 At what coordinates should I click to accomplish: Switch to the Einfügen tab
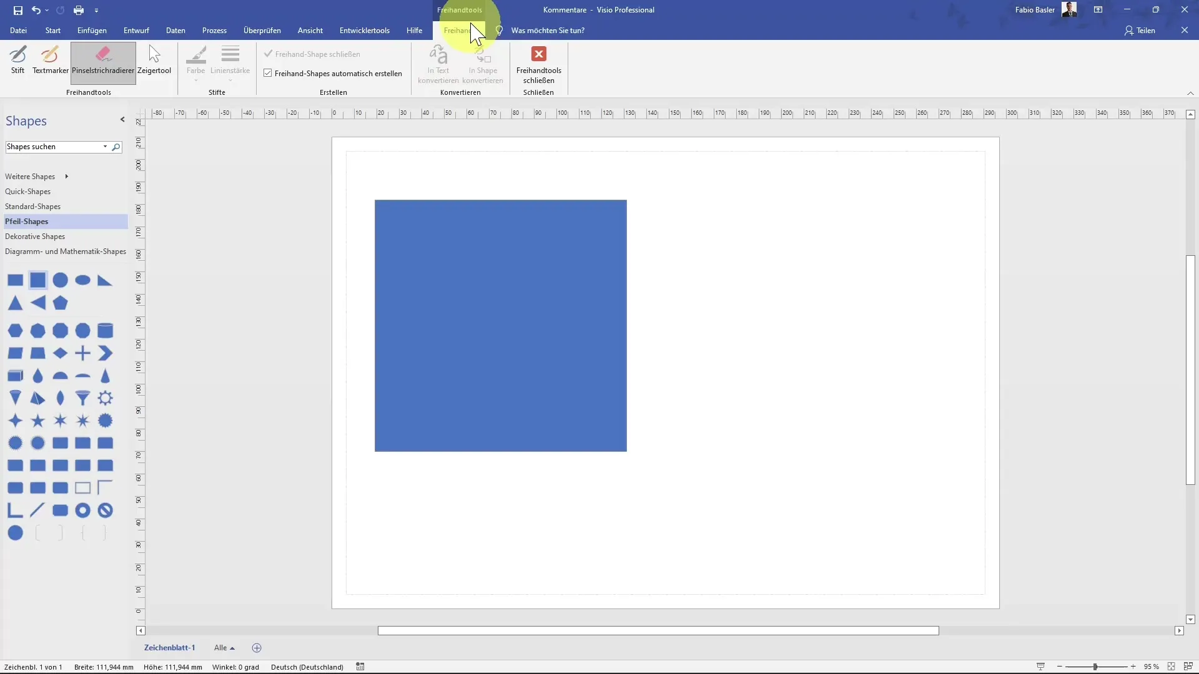92,30
